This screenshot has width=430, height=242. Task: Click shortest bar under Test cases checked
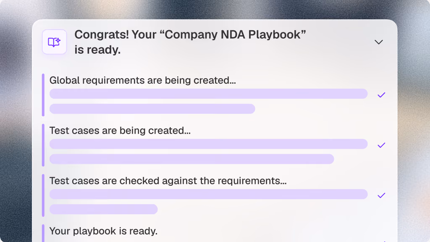tap(103, 209)
